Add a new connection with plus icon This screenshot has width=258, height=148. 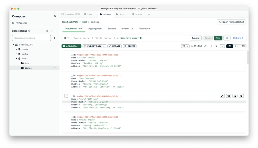[51, 31]
